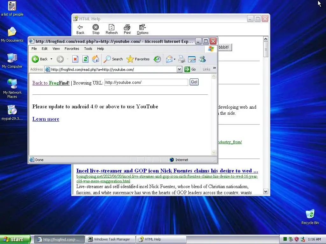Open the File menu

(34, 49)
